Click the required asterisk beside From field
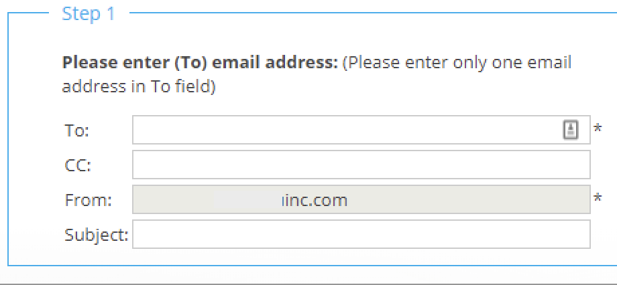The image size is (617, 285). (598, 197)
